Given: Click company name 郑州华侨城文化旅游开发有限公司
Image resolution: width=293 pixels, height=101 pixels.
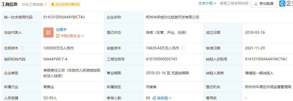Looking at the screenshot, I should [x=173, y=17].
